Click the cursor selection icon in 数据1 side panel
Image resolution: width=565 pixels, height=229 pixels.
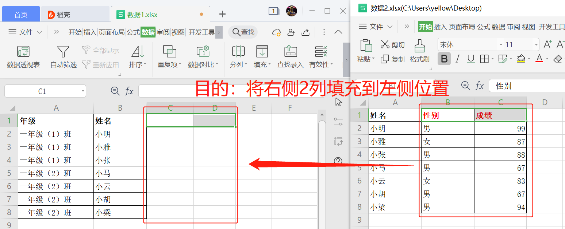(x=338, y=102)
